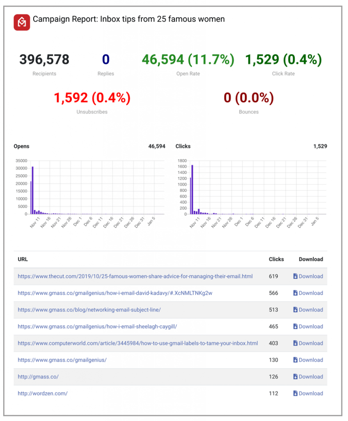Click the Download icon for thecut.com URL

pos(295,276)
